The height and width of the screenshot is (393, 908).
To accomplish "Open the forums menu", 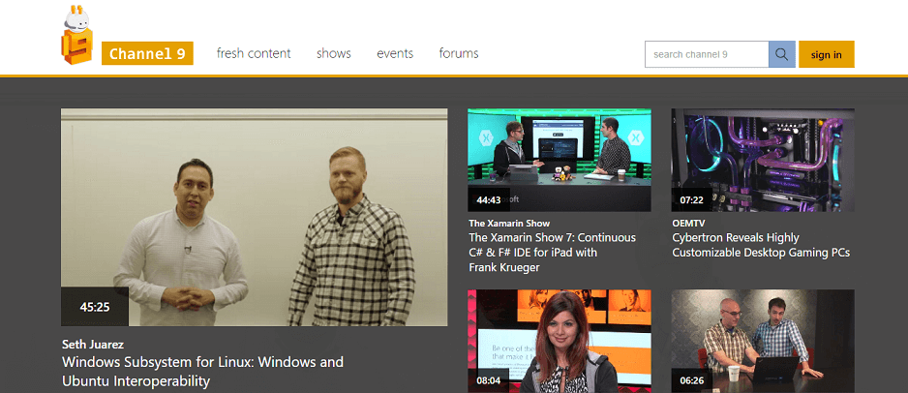I will (x=459, y=53).
